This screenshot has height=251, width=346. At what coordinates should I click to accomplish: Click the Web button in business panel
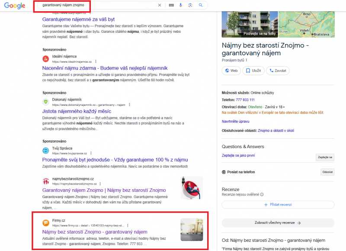click(231, 71)
